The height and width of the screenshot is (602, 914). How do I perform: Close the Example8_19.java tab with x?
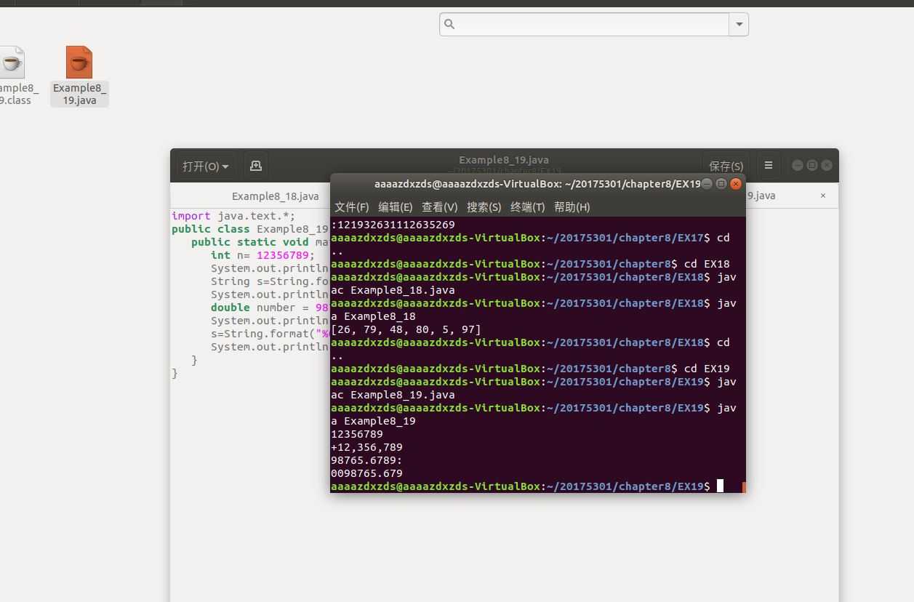coord(823,195)
